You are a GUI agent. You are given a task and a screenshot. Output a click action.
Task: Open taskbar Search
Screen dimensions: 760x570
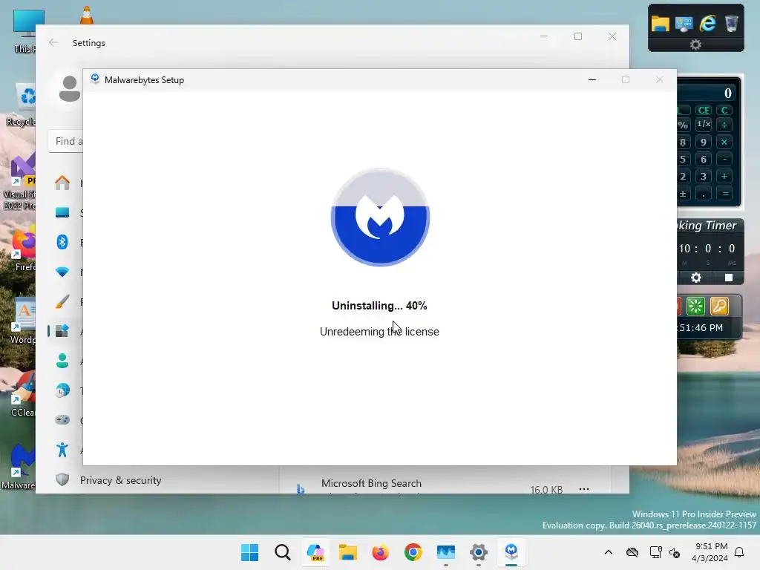click(283, 552)
